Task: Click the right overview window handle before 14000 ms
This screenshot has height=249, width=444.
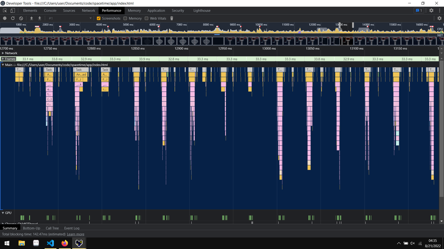Action: click(353, 25)
